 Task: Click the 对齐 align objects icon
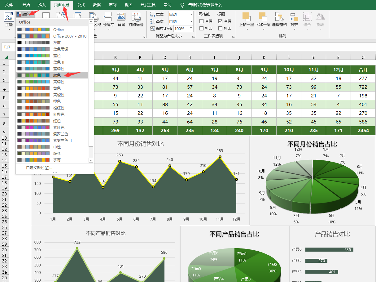pos(294,17)
